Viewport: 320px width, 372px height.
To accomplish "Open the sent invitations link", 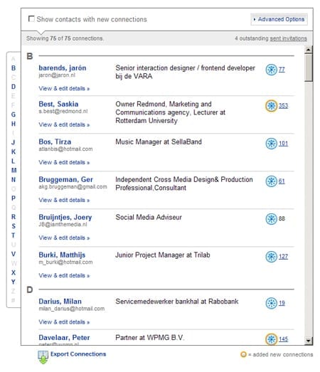I will tap(288, 38).
